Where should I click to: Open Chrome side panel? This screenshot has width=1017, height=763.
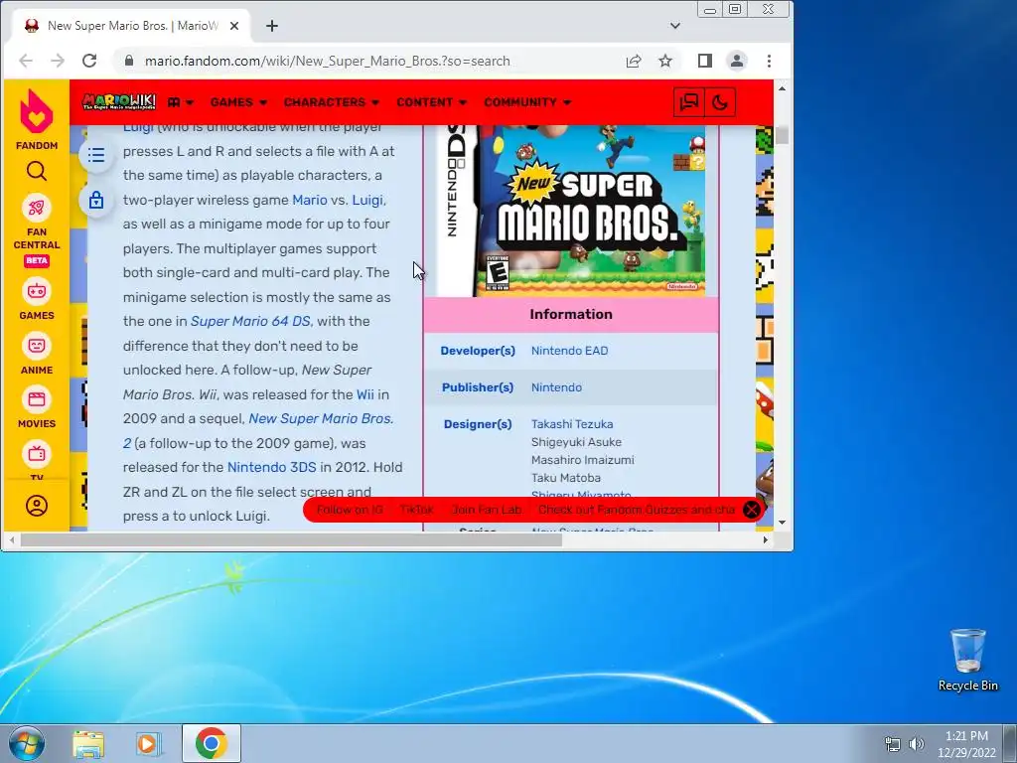[x=705, y=61]
